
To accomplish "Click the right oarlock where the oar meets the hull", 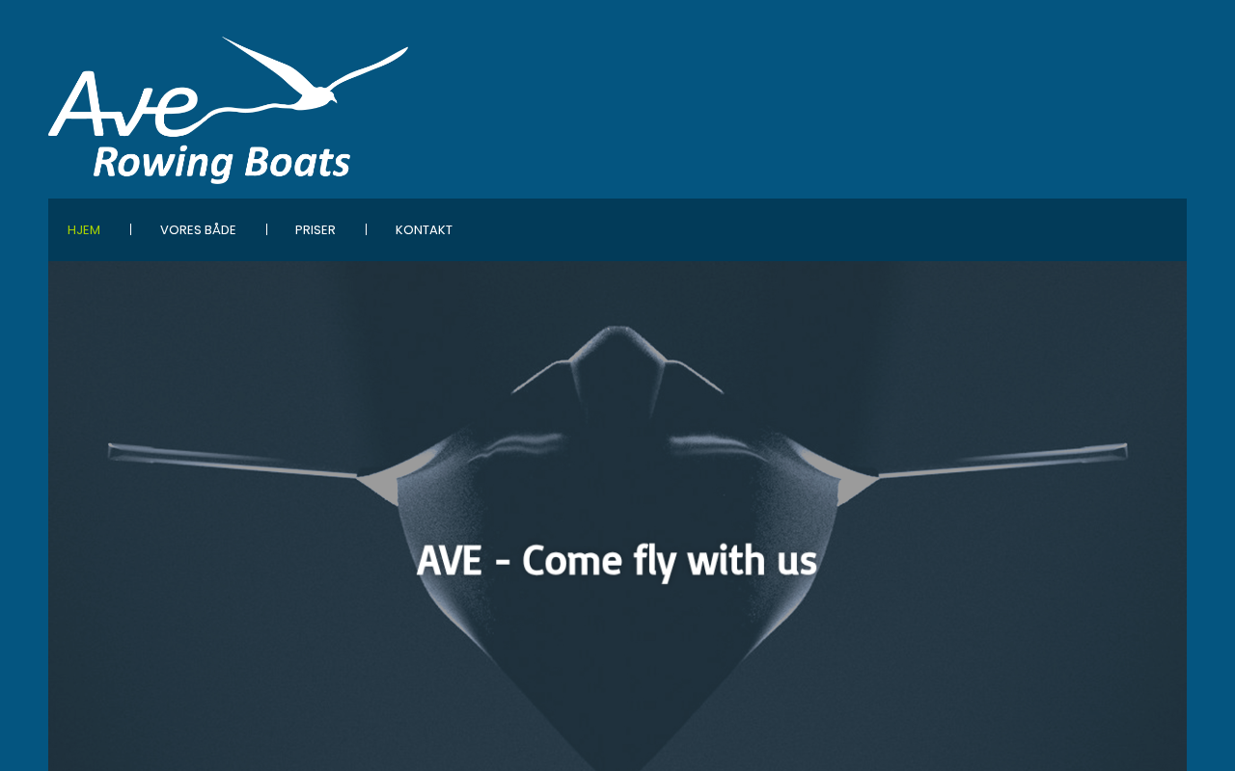I will click(x=857, y=480).
